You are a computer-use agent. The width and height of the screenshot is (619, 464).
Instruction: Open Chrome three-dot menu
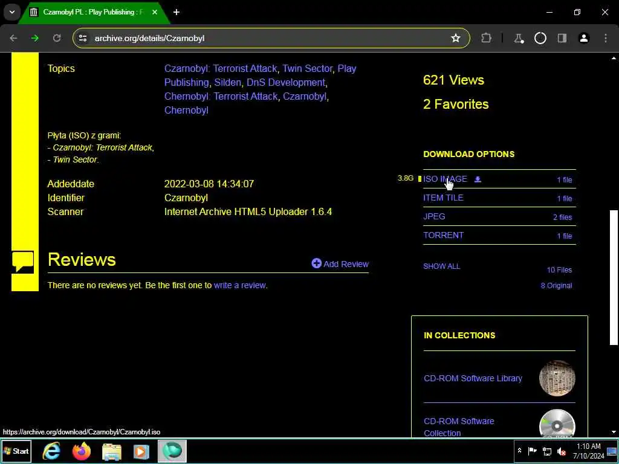[606, 38]
